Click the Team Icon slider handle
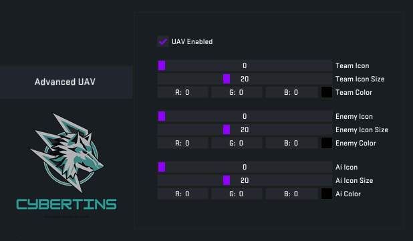This screenshot has height=241, width=413. point(162,65)
